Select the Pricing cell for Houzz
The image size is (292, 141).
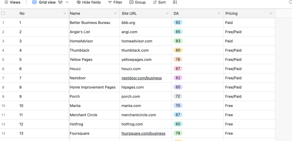pyautogui.click(x=249, y=69)
